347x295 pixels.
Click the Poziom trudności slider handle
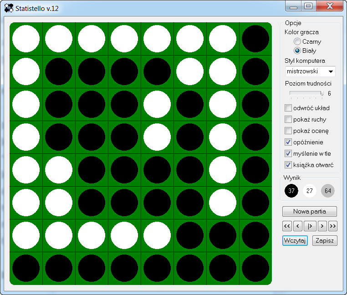322,93
